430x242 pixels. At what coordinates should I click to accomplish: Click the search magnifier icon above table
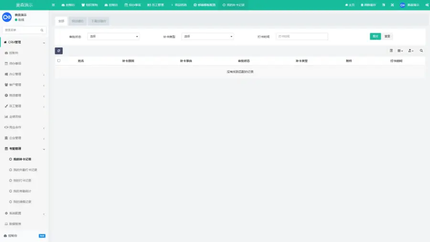coord(421,51)
